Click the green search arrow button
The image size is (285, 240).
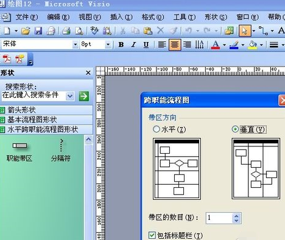coord(83,96)
